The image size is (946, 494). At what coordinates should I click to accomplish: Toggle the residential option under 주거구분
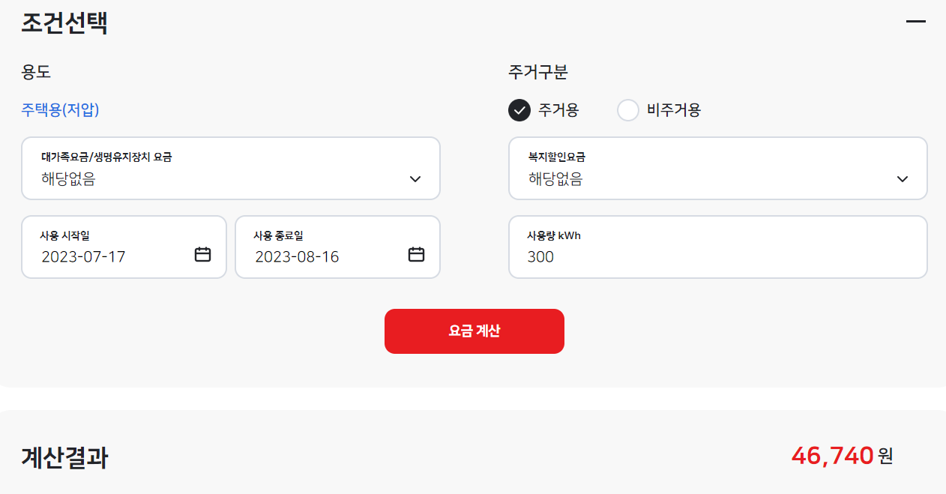point(518,110)
